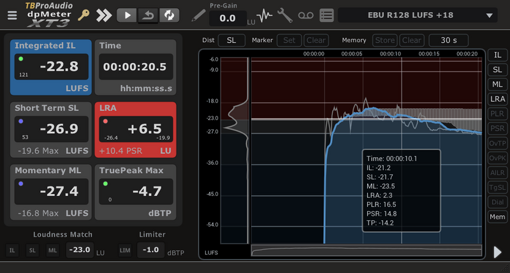This screenshot has height=273, width=510.
Task: Click the waveform pulse icon
Action: point(265,16)
